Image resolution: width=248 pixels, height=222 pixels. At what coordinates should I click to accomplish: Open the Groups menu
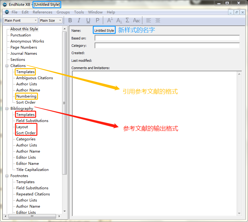point(63,12)
